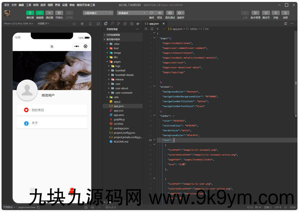Open the project details (详情) icon
Screen dimensions: 299x212
coord(275,13)
